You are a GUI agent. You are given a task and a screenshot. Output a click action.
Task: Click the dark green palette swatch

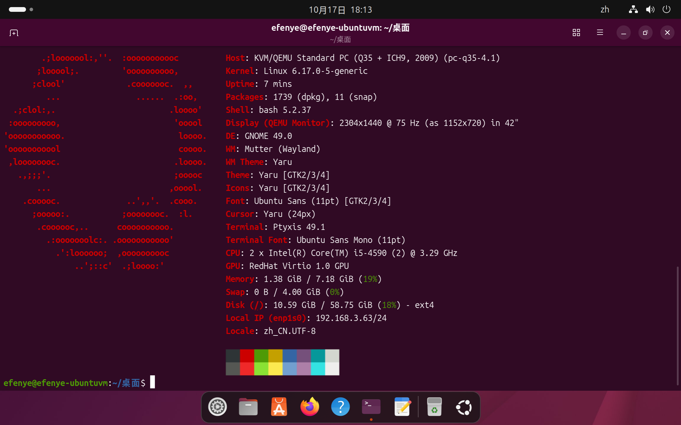(x=261, y=356)
